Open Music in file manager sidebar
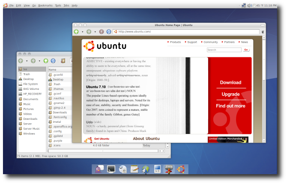 pyautogui.click(x=32, y=104)
